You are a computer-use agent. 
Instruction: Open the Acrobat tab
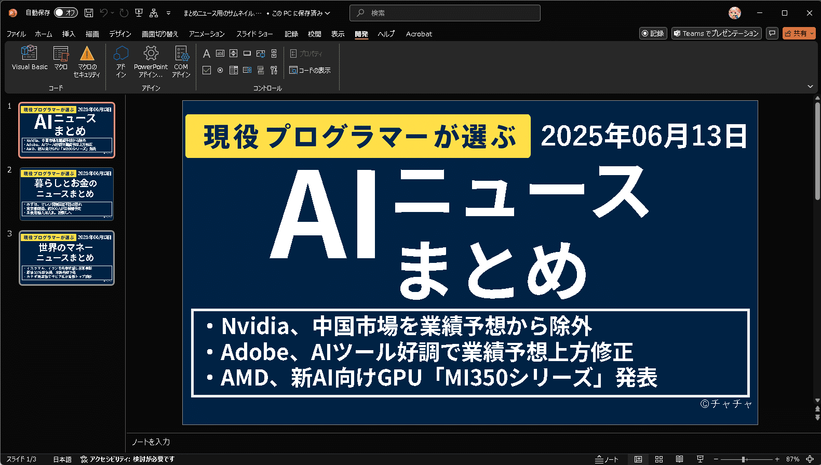pos(419,34)
